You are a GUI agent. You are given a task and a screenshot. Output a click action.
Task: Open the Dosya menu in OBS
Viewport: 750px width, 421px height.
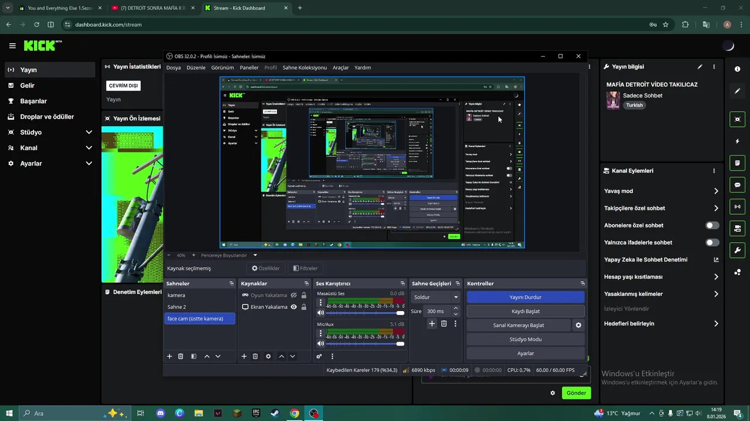(x=173, y=68)
